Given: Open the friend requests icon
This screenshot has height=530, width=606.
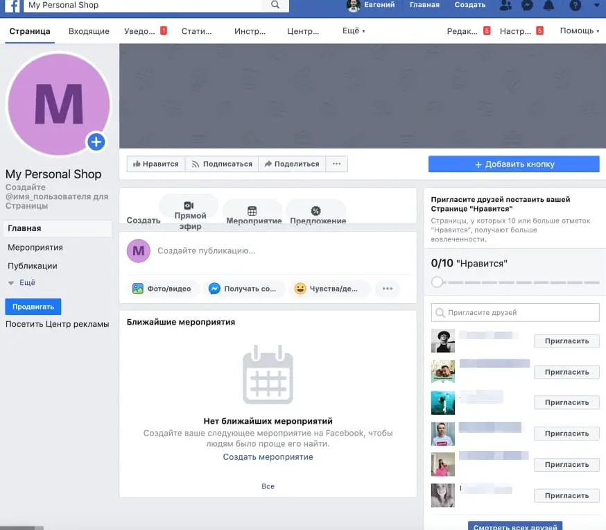Looking at the screenshot, I should tap(505, 5).
